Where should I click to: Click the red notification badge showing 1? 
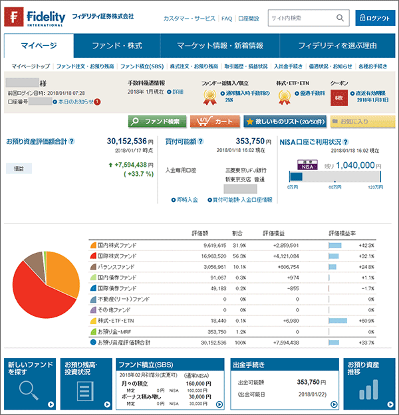coord(97,102)
